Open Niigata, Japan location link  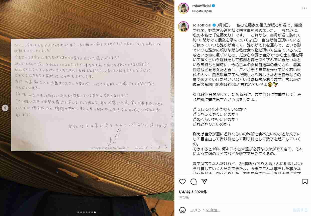tap(202, 11)
